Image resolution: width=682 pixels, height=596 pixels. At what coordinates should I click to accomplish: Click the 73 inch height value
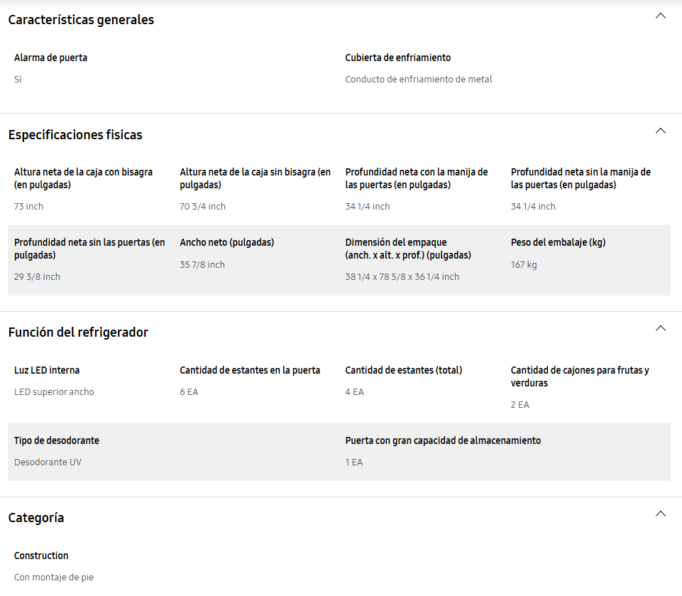(x=28, y=206)
